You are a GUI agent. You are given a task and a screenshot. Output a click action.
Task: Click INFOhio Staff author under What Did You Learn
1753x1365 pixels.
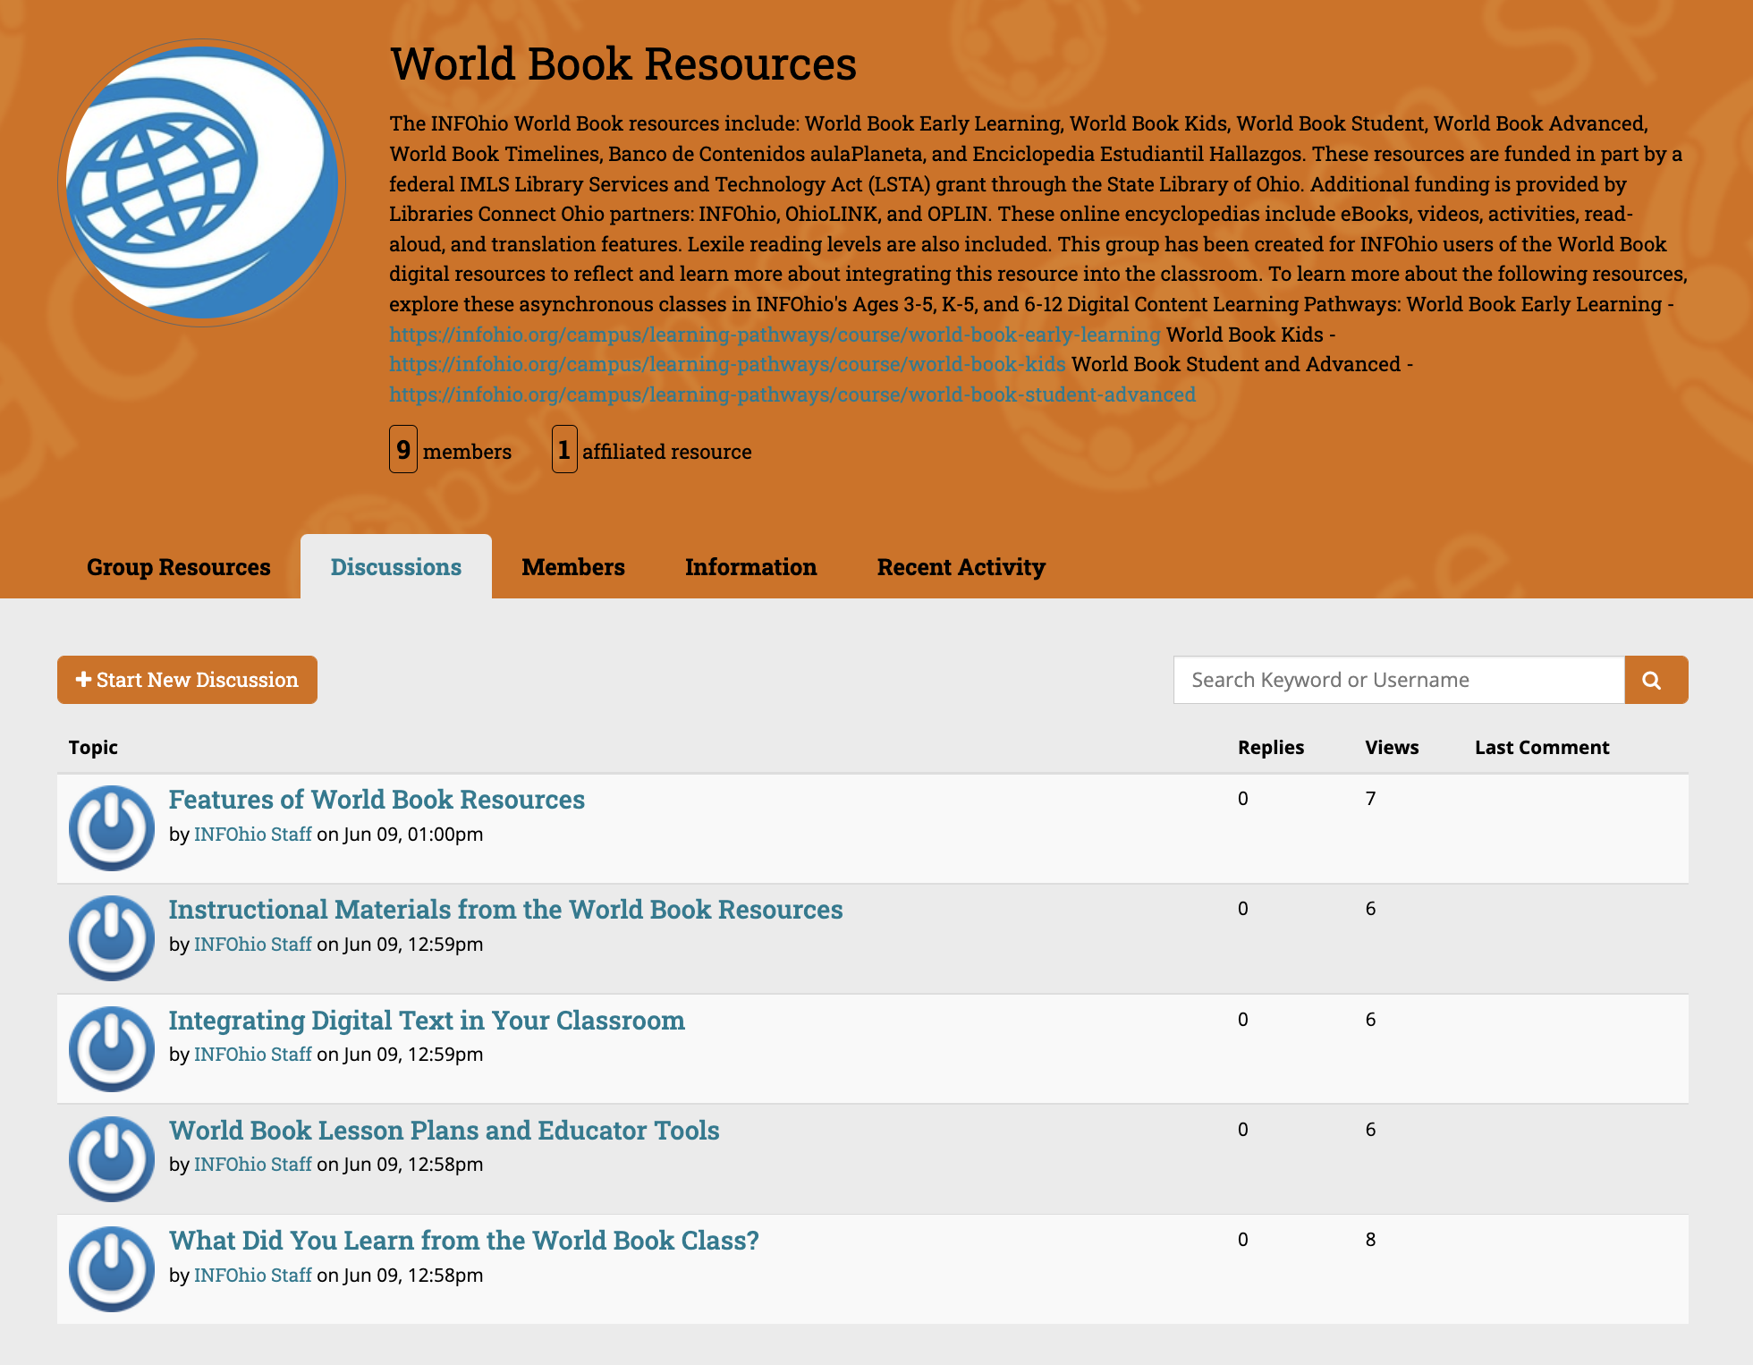(x=253, y=1276)
